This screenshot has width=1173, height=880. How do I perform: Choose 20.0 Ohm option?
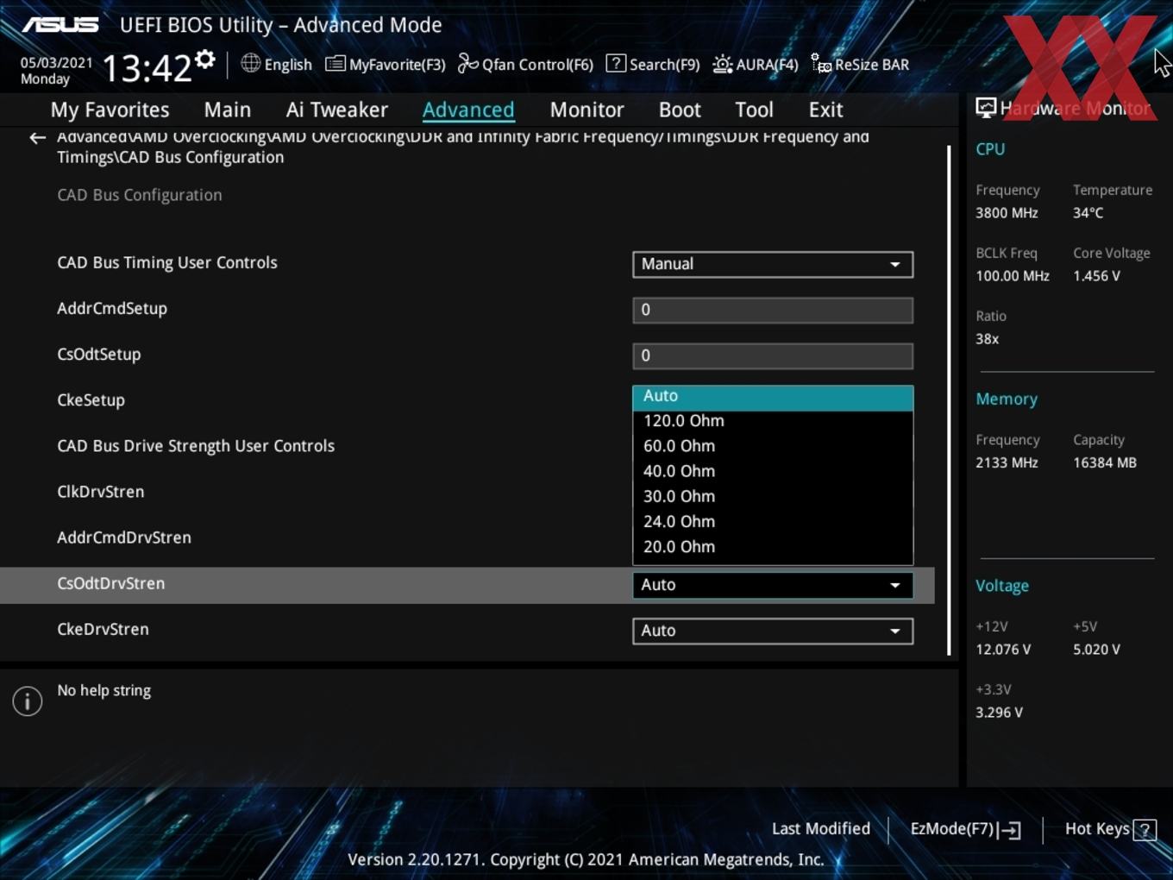pyautogui.click(x=773, y=546)
